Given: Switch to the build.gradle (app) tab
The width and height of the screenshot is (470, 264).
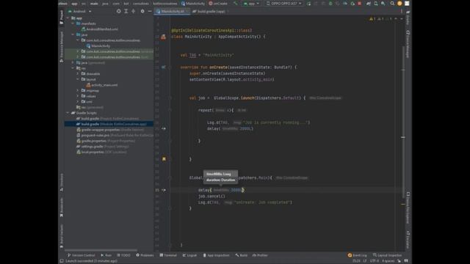Looking at the screenshot, I should coord(211,12).
